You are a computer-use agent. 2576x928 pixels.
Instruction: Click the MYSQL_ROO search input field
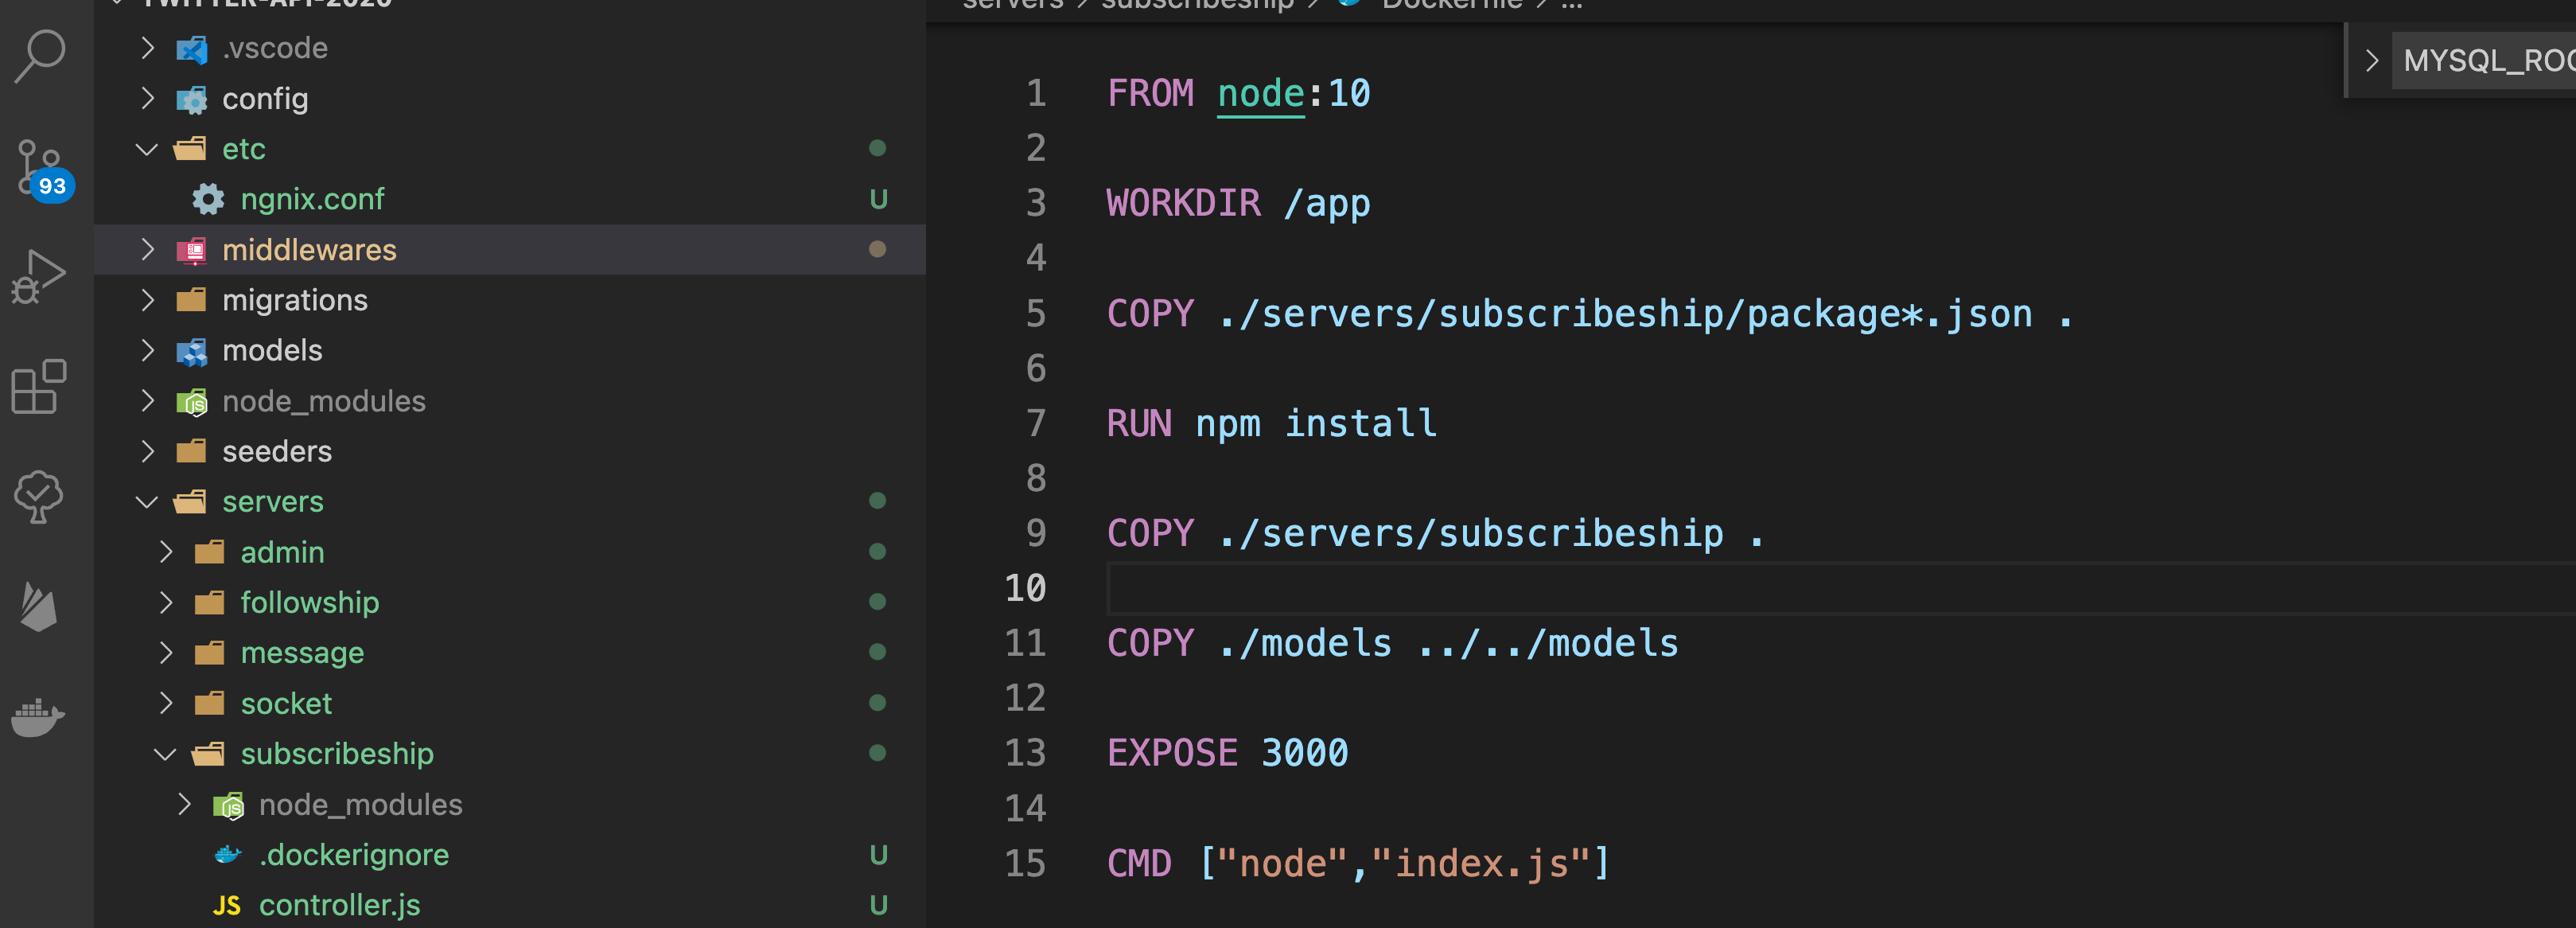[x=2484, y=61]
